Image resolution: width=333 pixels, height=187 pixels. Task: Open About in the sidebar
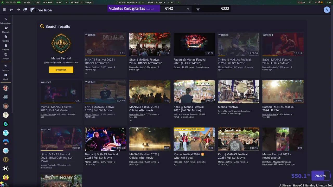6,77
